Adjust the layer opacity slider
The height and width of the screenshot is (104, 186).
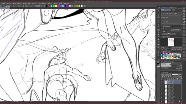tap(175, 75)
